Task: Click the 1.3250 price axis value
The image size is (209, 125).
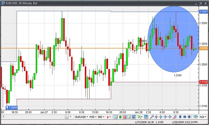Action: [x=203, y=44]
